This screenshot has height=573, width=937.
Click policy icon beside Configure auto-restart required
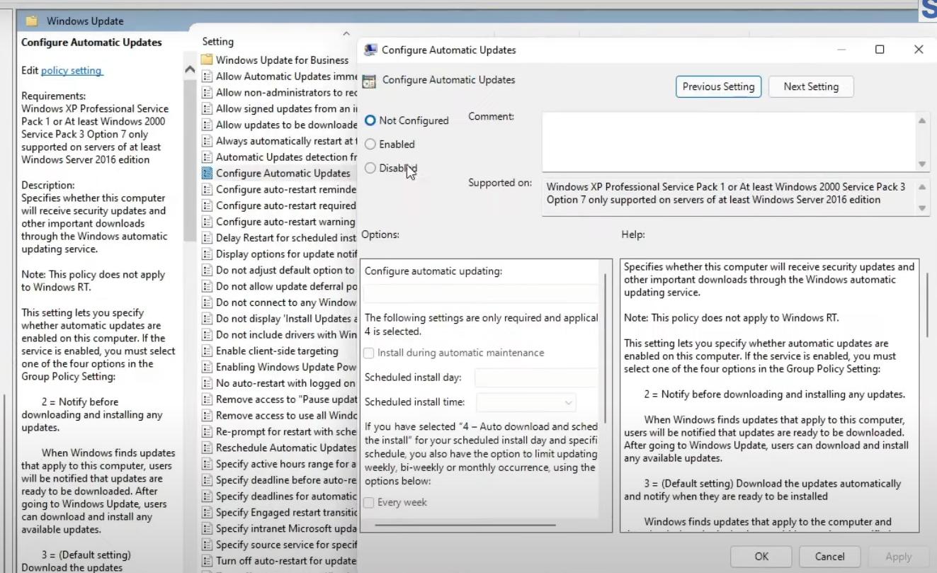tap(207, 205)
